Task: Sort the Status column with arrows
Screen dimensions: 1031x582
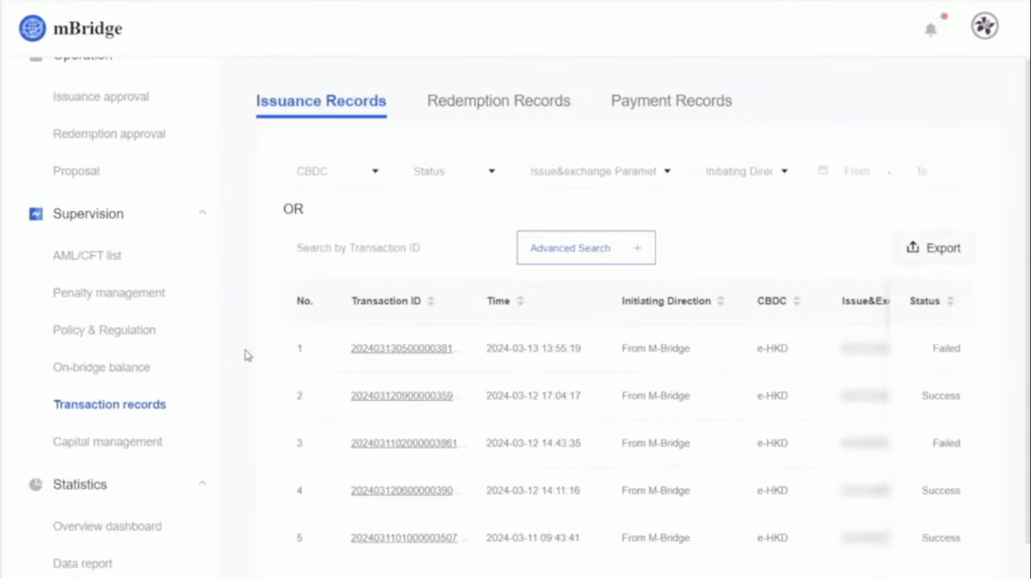Action: click(950, 301)
